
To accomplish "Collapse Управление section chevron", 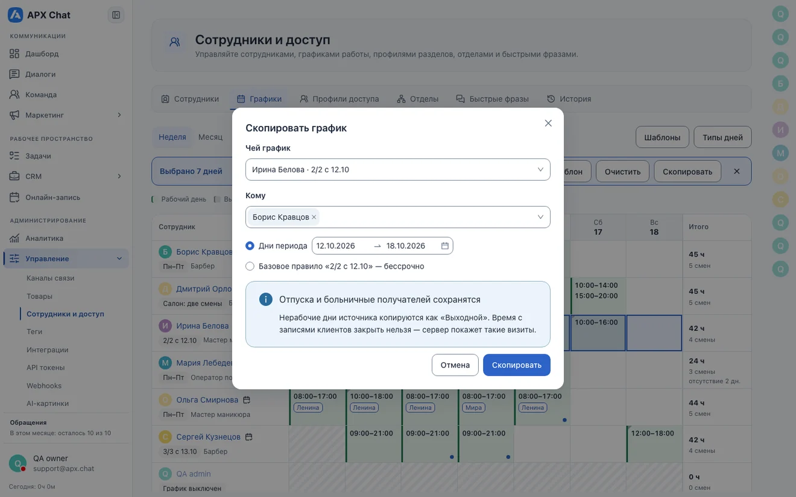I will 119,258.
